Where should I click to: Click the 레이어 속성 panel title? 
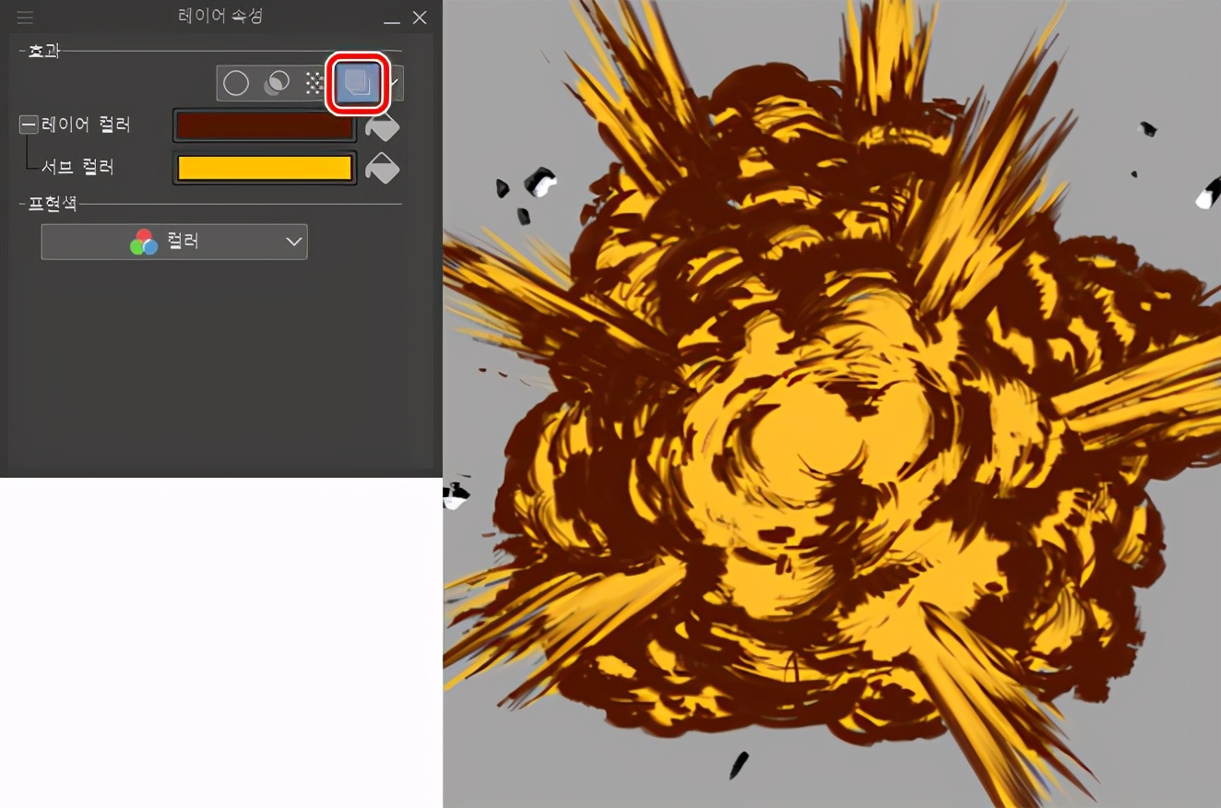click(x=220, y=17)
